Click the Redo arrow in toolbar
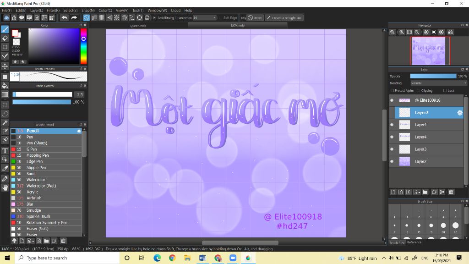The height and width of the screenshot is (264, 469). point(74,18)
